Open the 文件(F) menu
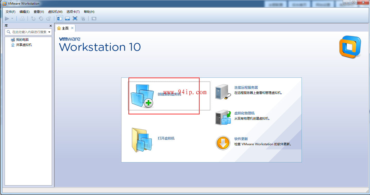370x195 pixels. [x=11, y=12]
